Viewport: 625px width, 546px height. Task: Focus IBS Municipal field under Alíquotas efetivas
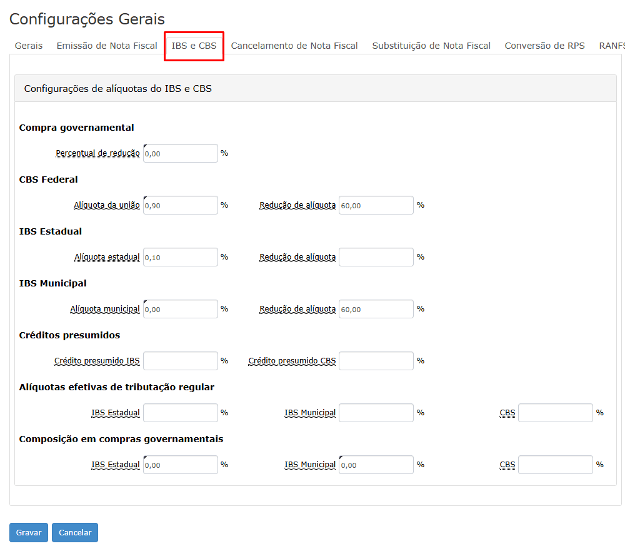[x=376, y=413]
